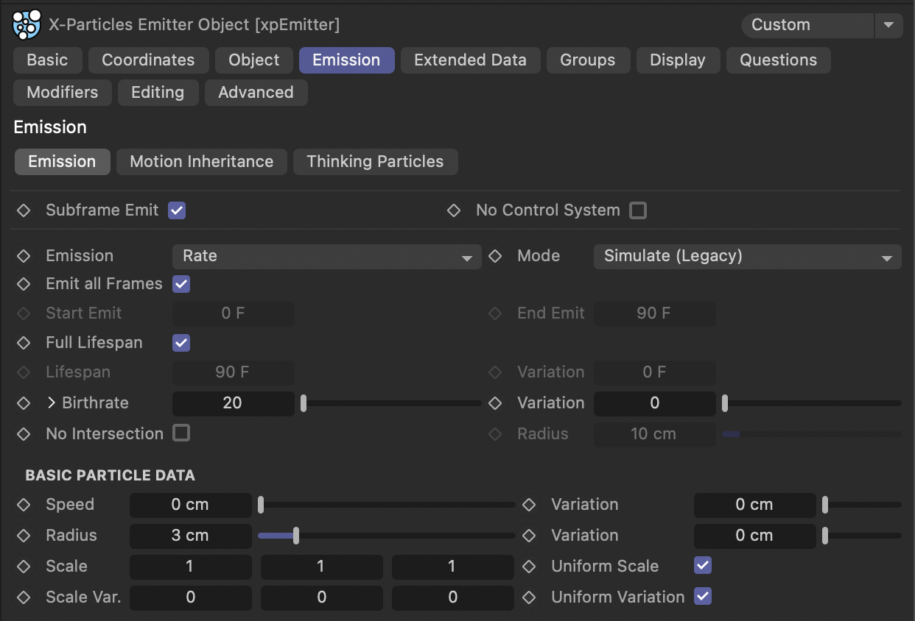The image size is (915, 621).
Task: Switch to the Modifiers tab
Action: 63,93
